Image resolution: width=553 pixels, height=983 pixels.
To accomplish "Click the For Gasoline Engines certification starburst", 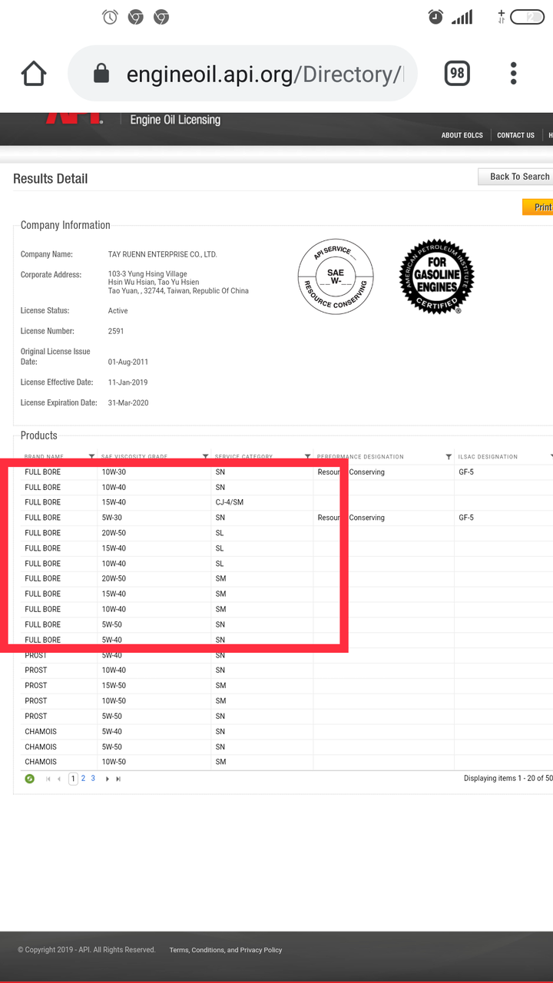I will coord(438,276).
